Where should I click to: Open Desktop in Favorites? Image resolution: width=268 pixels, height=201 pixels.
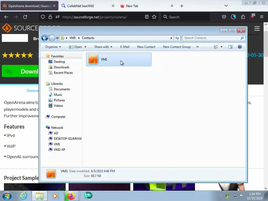pyautogui.click(x=59, y=62)
